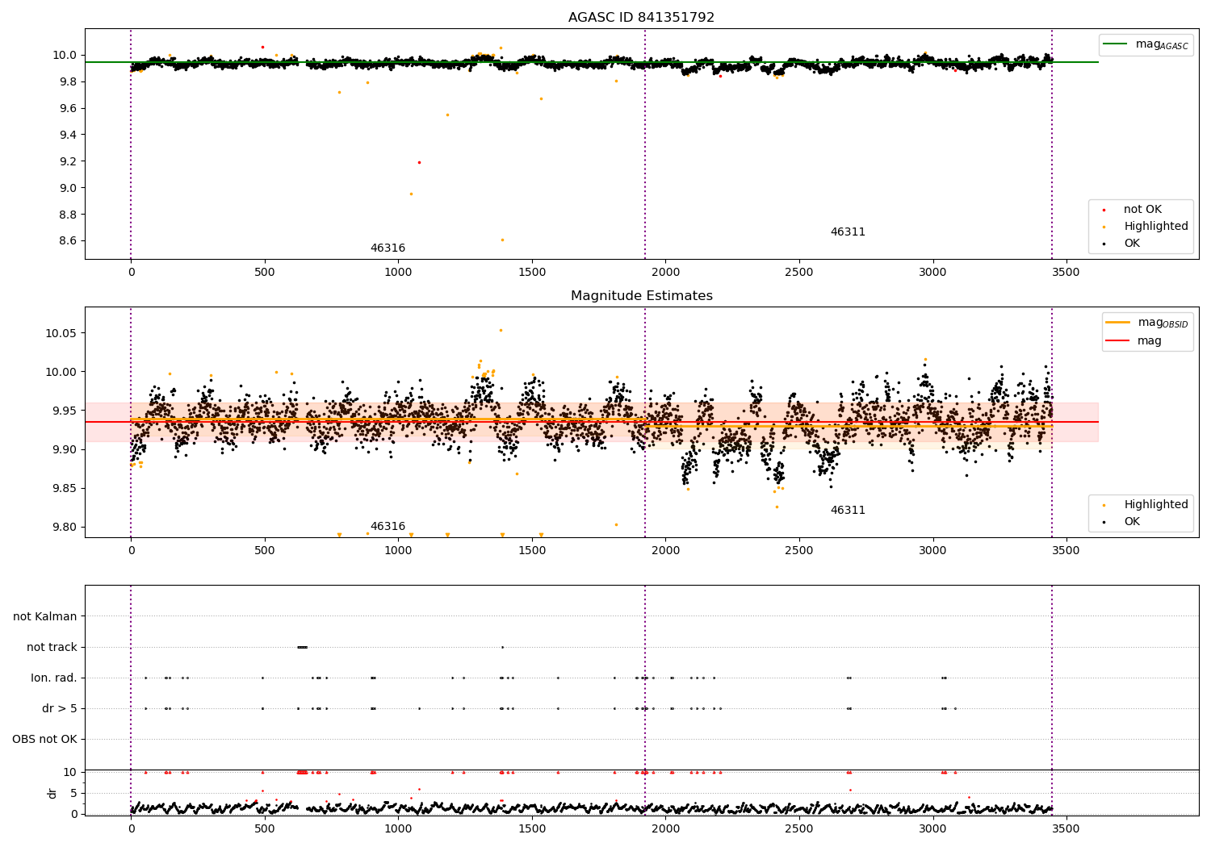1211x847 pixels.
Task: Click the y-axis tick '9.90' in the middle plot
Action: coord(65,449)
